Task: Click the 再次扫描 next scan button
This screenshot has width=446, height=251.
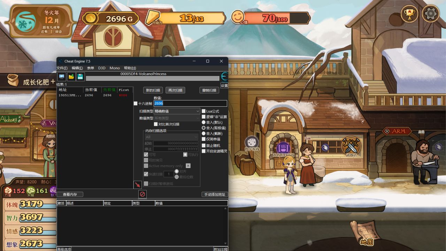Action: [x=175, y=90]
